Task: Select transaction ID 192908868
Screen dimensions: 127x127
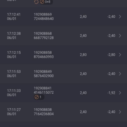Action: pos(43,34)
